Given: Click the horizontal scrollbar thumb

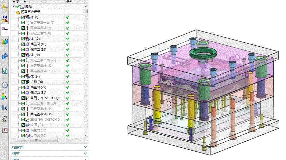Looking at the screenshot, I should click(37, 140).
